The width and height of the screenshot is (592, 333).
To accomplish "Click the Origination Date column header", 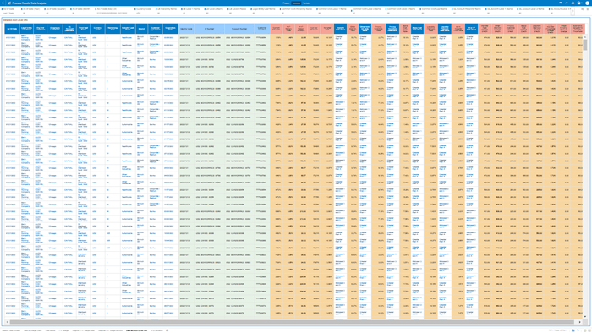I will coord(170,29).
